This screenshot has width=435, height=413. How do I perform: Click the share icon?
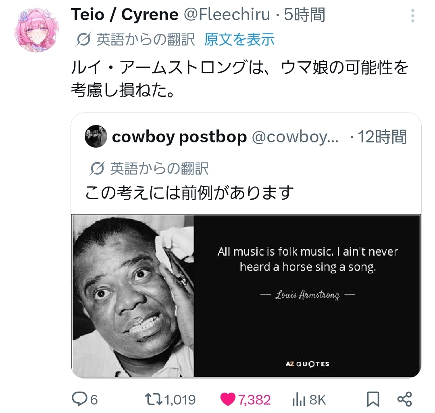coord(404,399)
